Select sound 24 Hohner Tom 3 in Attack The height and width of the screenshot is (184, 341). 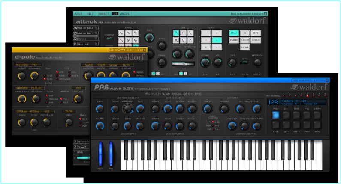tap(86, 28)
